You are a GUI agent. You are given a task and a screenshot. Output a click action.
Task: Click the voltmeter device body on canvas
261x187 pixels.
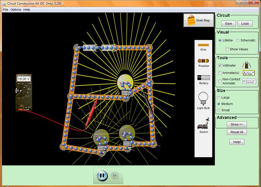24,92
